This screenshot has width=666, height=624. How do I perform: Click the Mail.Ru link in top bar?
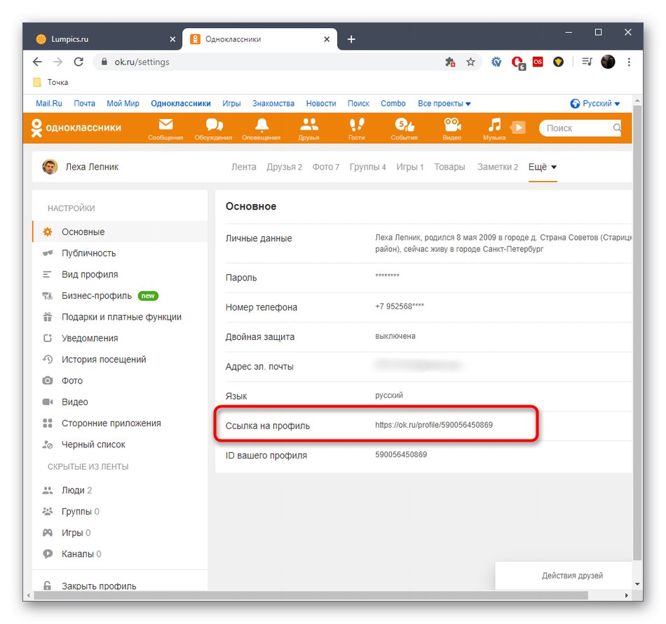coord(49,103)
